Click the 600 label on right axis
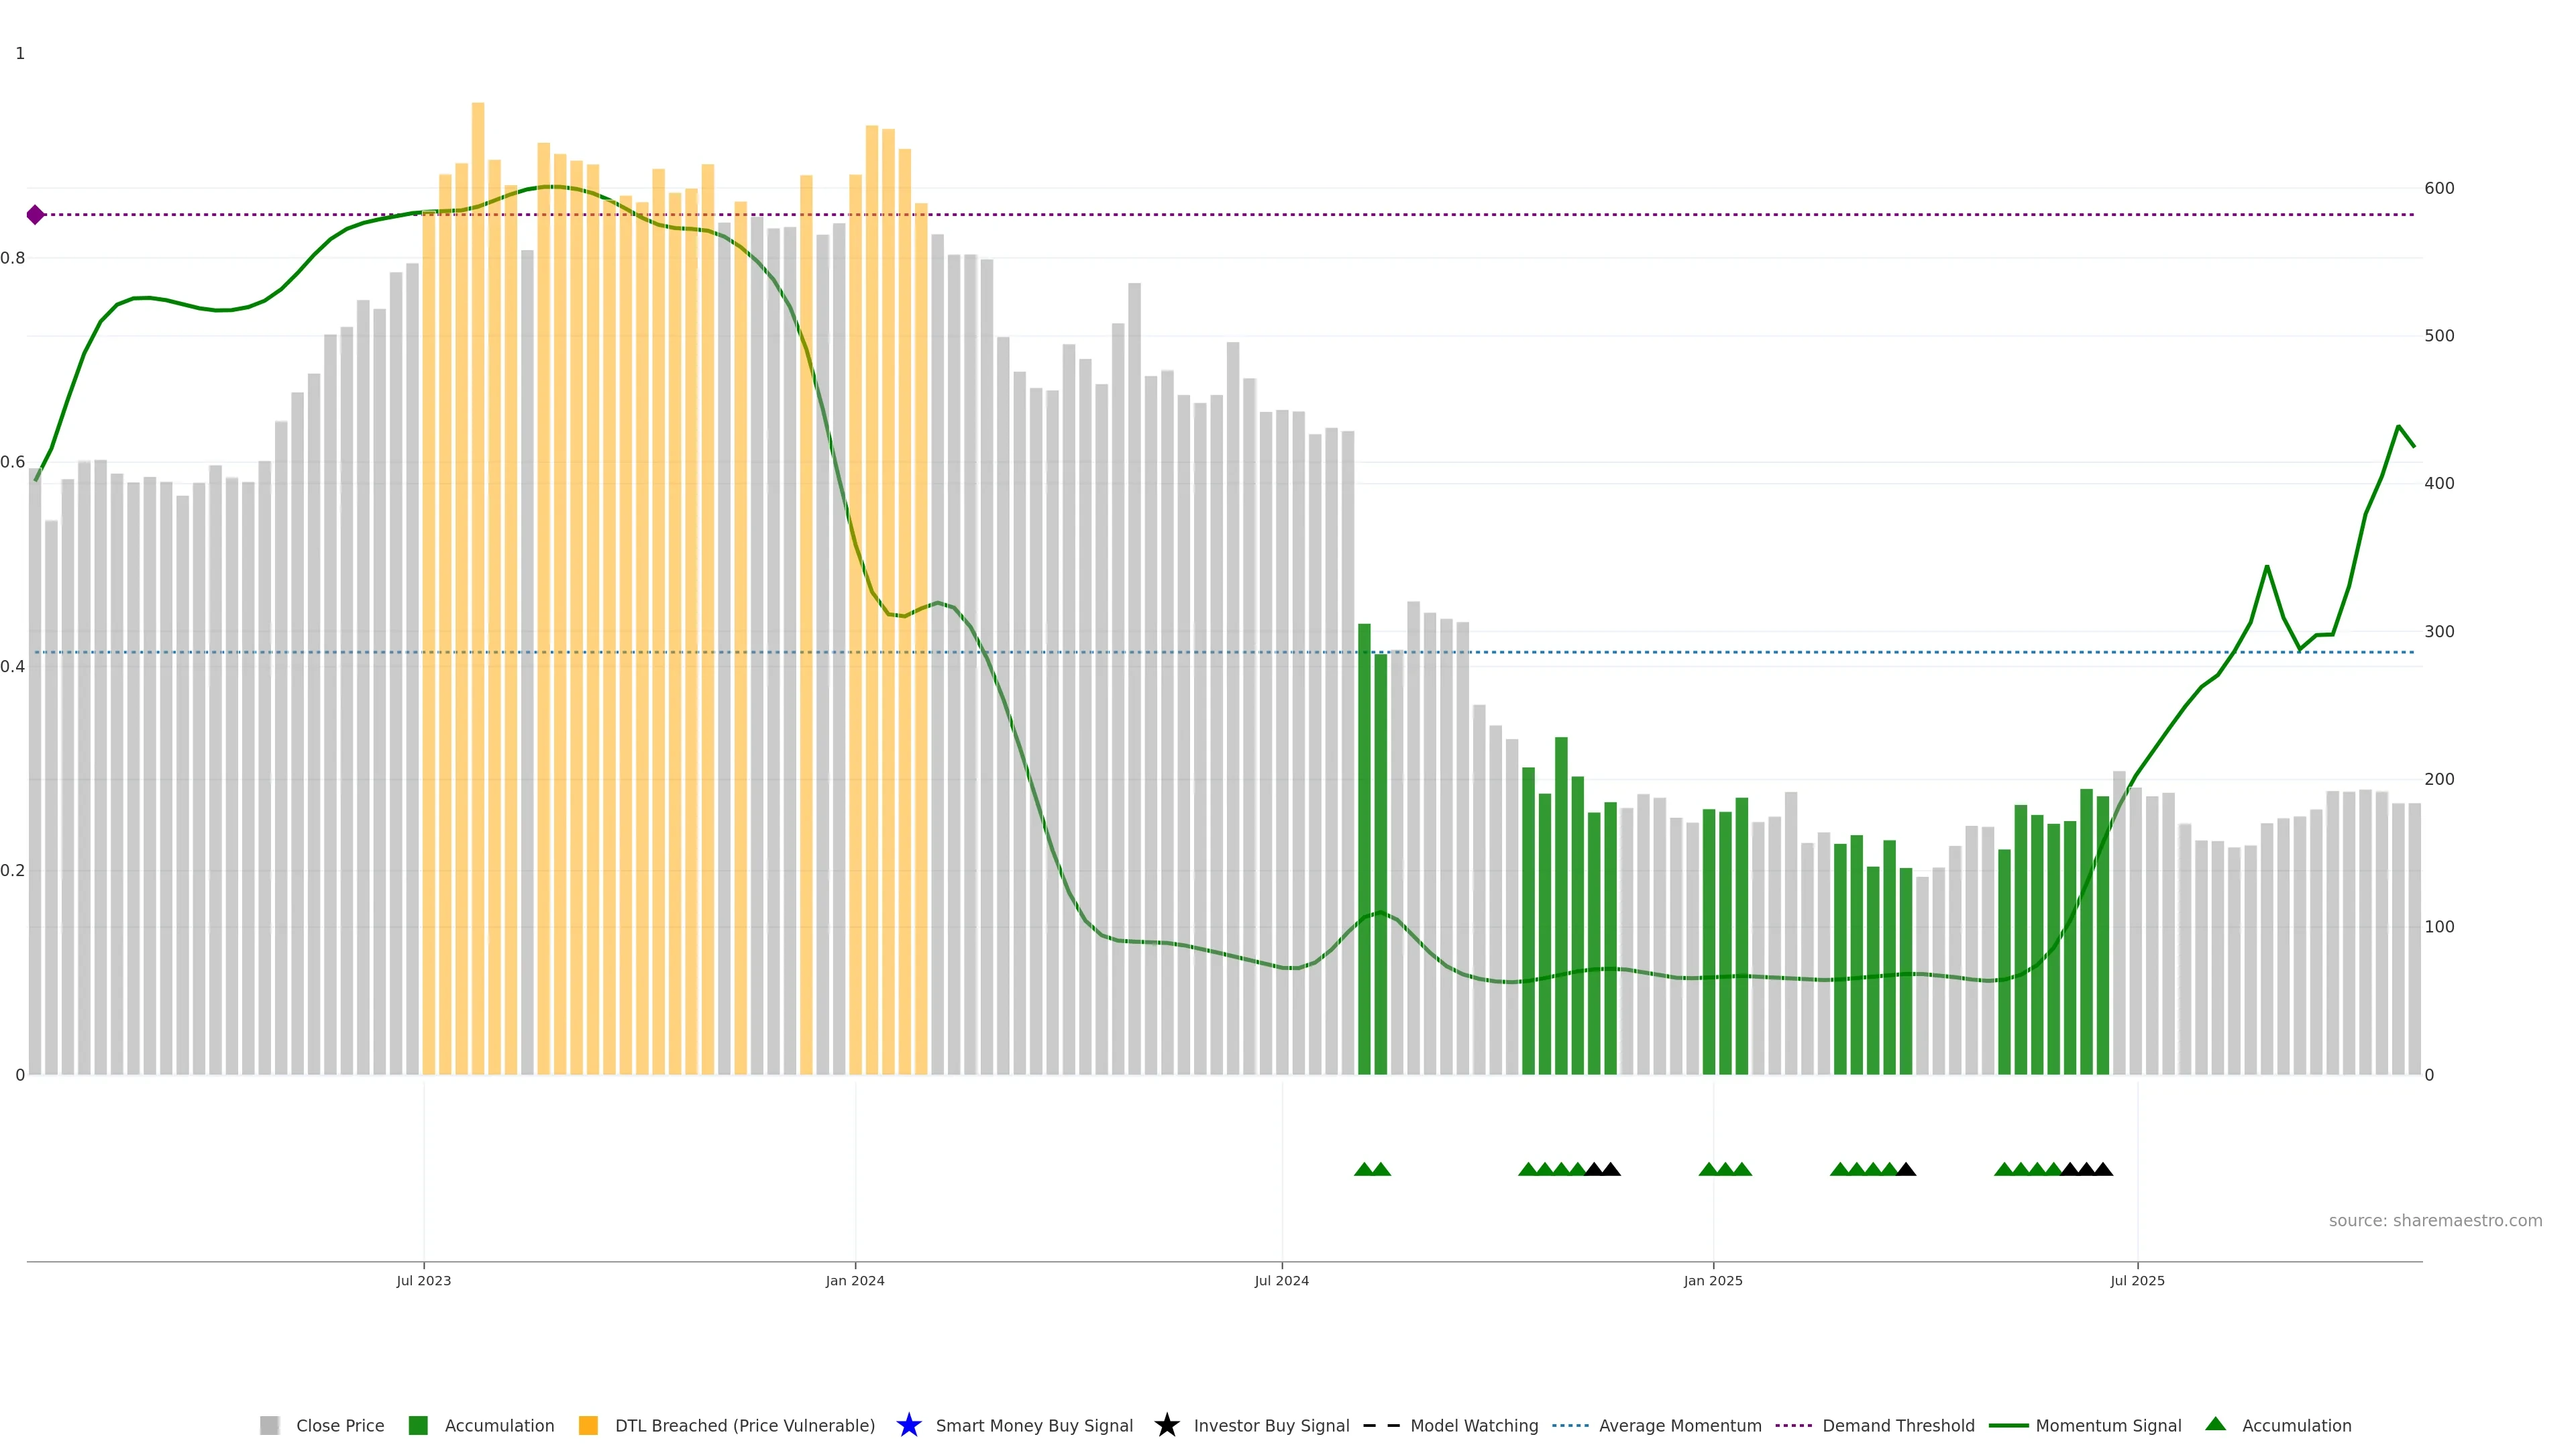Image resolution: width=2576 pixels, height=1449 pixels. 2439,188
